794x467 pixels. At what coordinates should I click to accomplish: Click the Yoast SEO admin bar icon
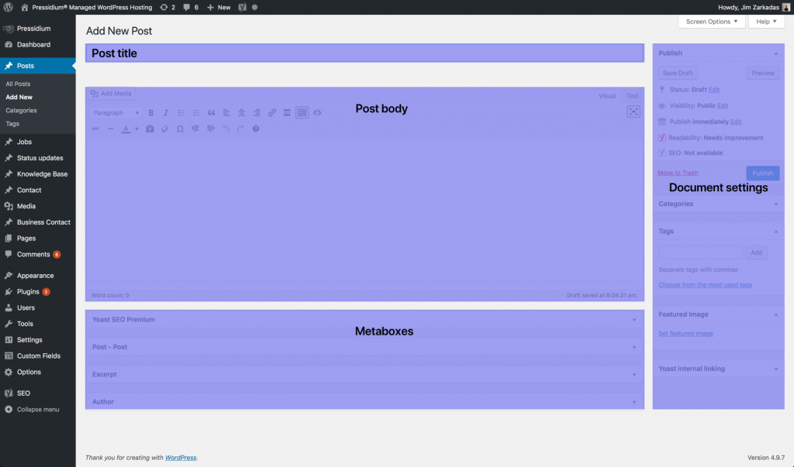[x=243, y=7]
